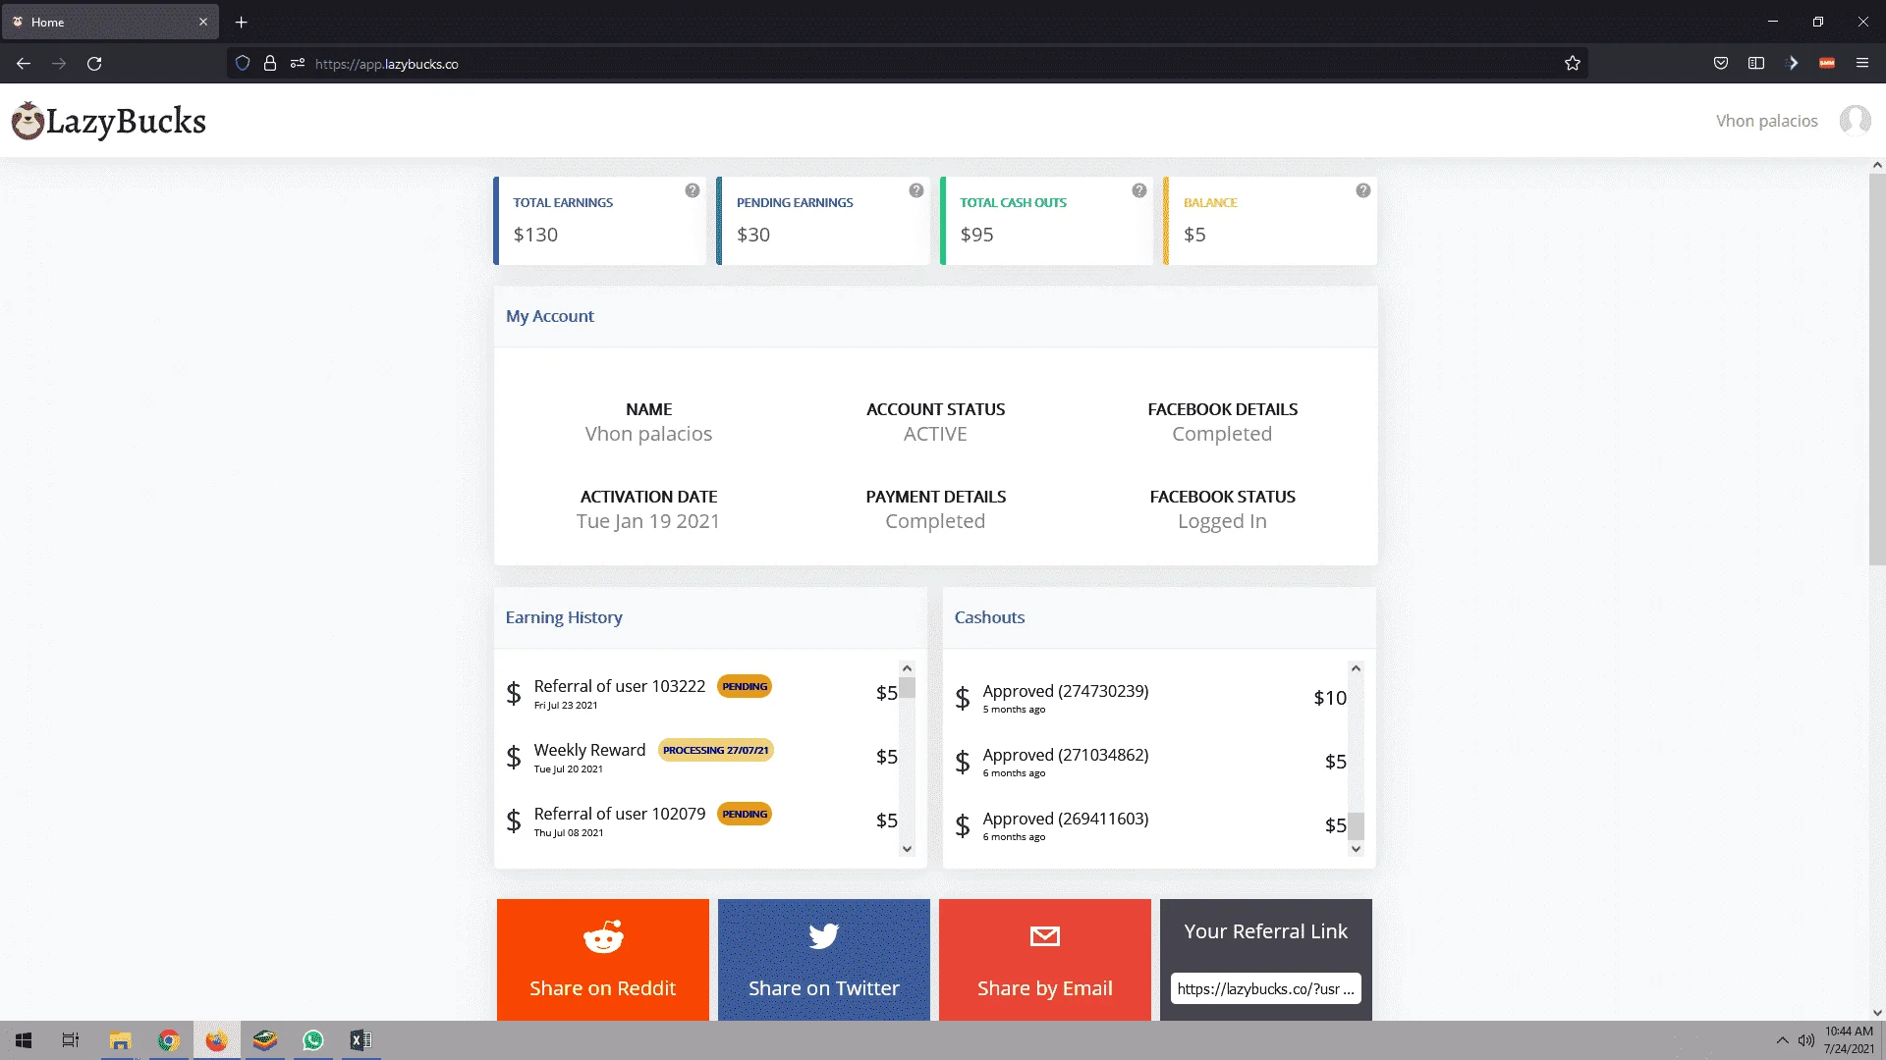Open Windows Start menu
Viewport: 1886px width, 1060px height.
coord(24,1040)
